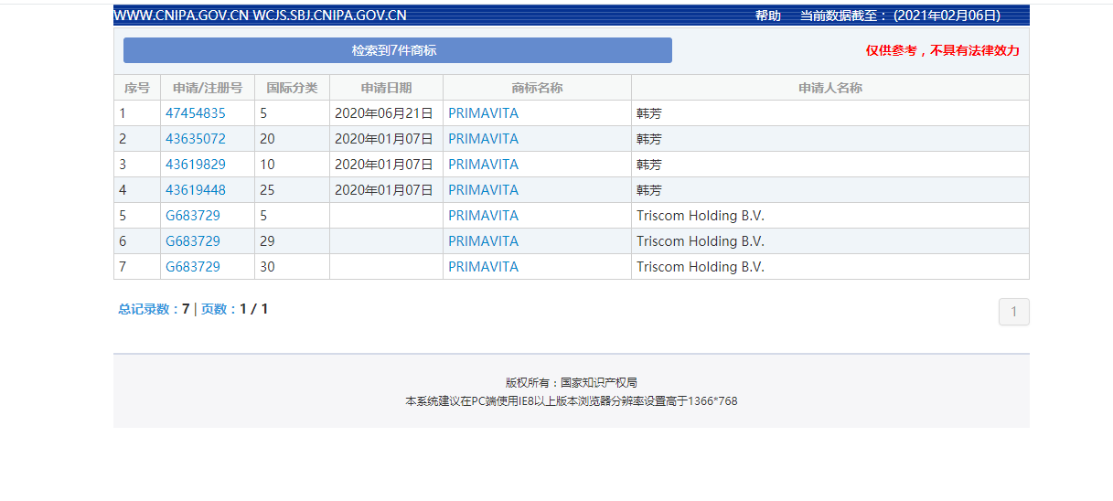Select applicant 韩芳 in row 4
1113x501 pixels.
coord(648,190)
